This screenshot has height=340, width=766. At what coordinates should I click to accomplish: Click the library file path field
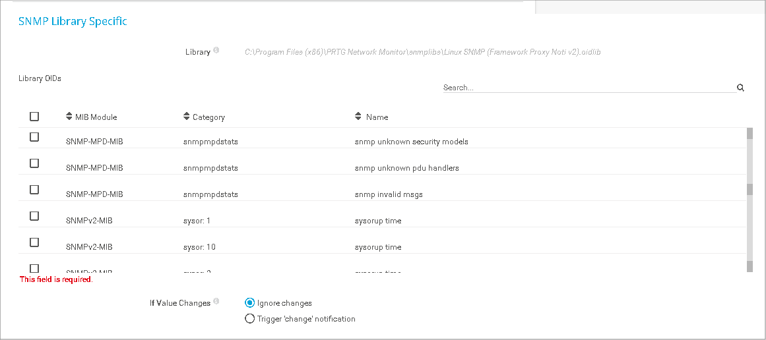tap(422, 52)
